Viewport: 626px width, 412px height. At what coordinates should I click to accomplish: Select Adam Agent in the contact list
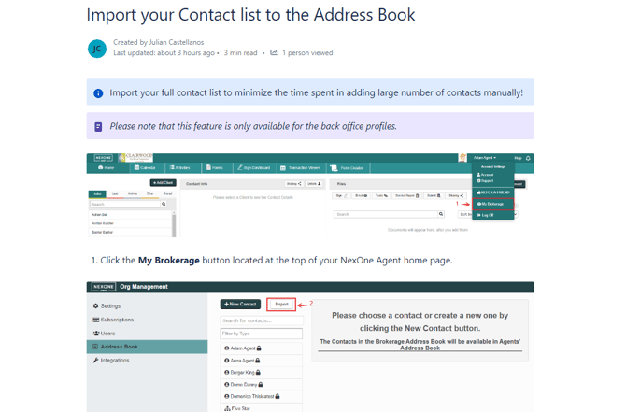(x=243, y=348)
